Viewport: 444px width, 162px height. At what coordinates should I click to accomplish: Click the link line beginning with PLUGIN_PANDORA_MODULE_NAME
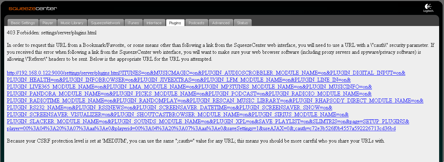(x=189, y=94)
